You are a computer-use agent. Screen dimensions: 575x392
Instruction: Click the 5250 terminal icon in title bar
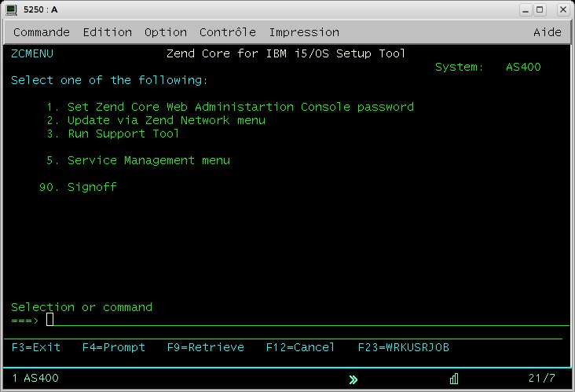click(11, 10)
